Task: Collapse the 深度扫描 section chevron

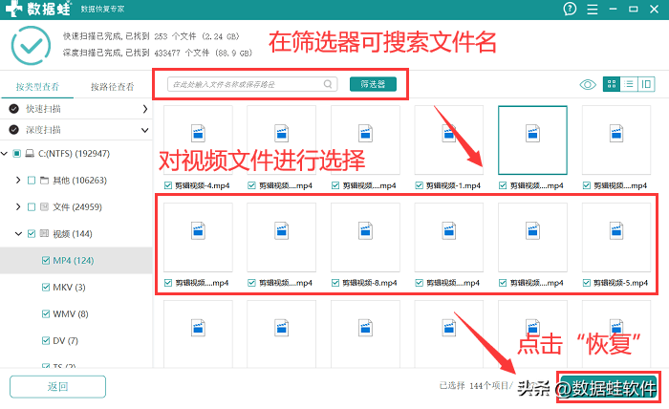Action: (x=145, y=130)
